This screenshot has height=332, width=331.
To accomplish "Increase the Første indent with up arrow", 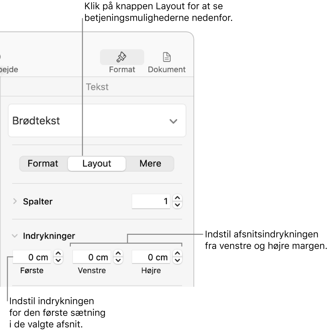I will click(x=58, y=254).
